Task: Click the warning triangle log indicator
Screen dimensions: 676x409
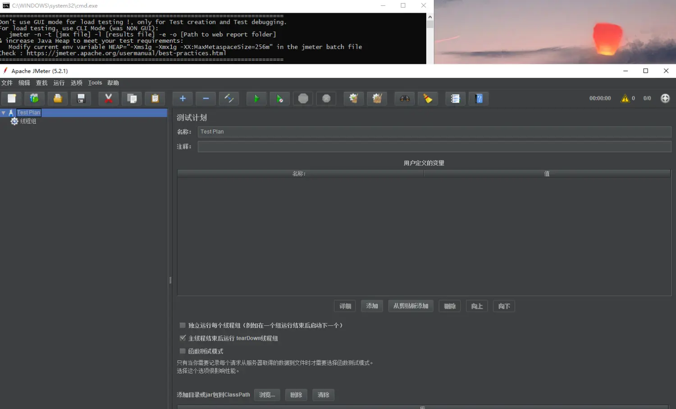Action: [x=625, y=99]
